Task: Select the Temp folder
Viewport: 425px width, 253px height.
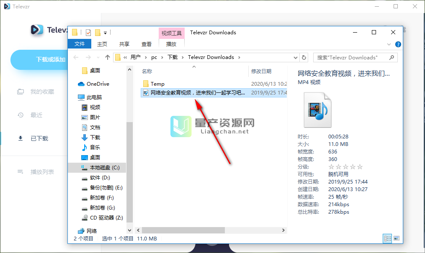Action: tap(157, 84)
